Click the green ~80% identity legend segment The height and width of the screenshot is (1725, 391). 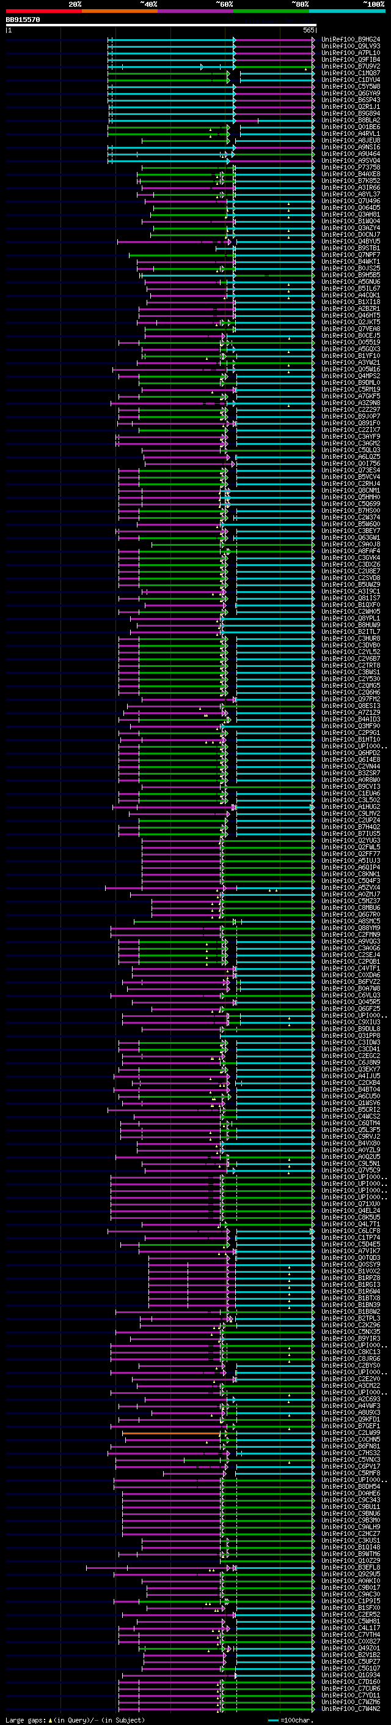coord(271,11)
